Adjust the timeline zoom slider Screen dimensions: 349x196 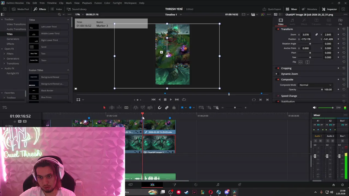(x=235, y=108)
